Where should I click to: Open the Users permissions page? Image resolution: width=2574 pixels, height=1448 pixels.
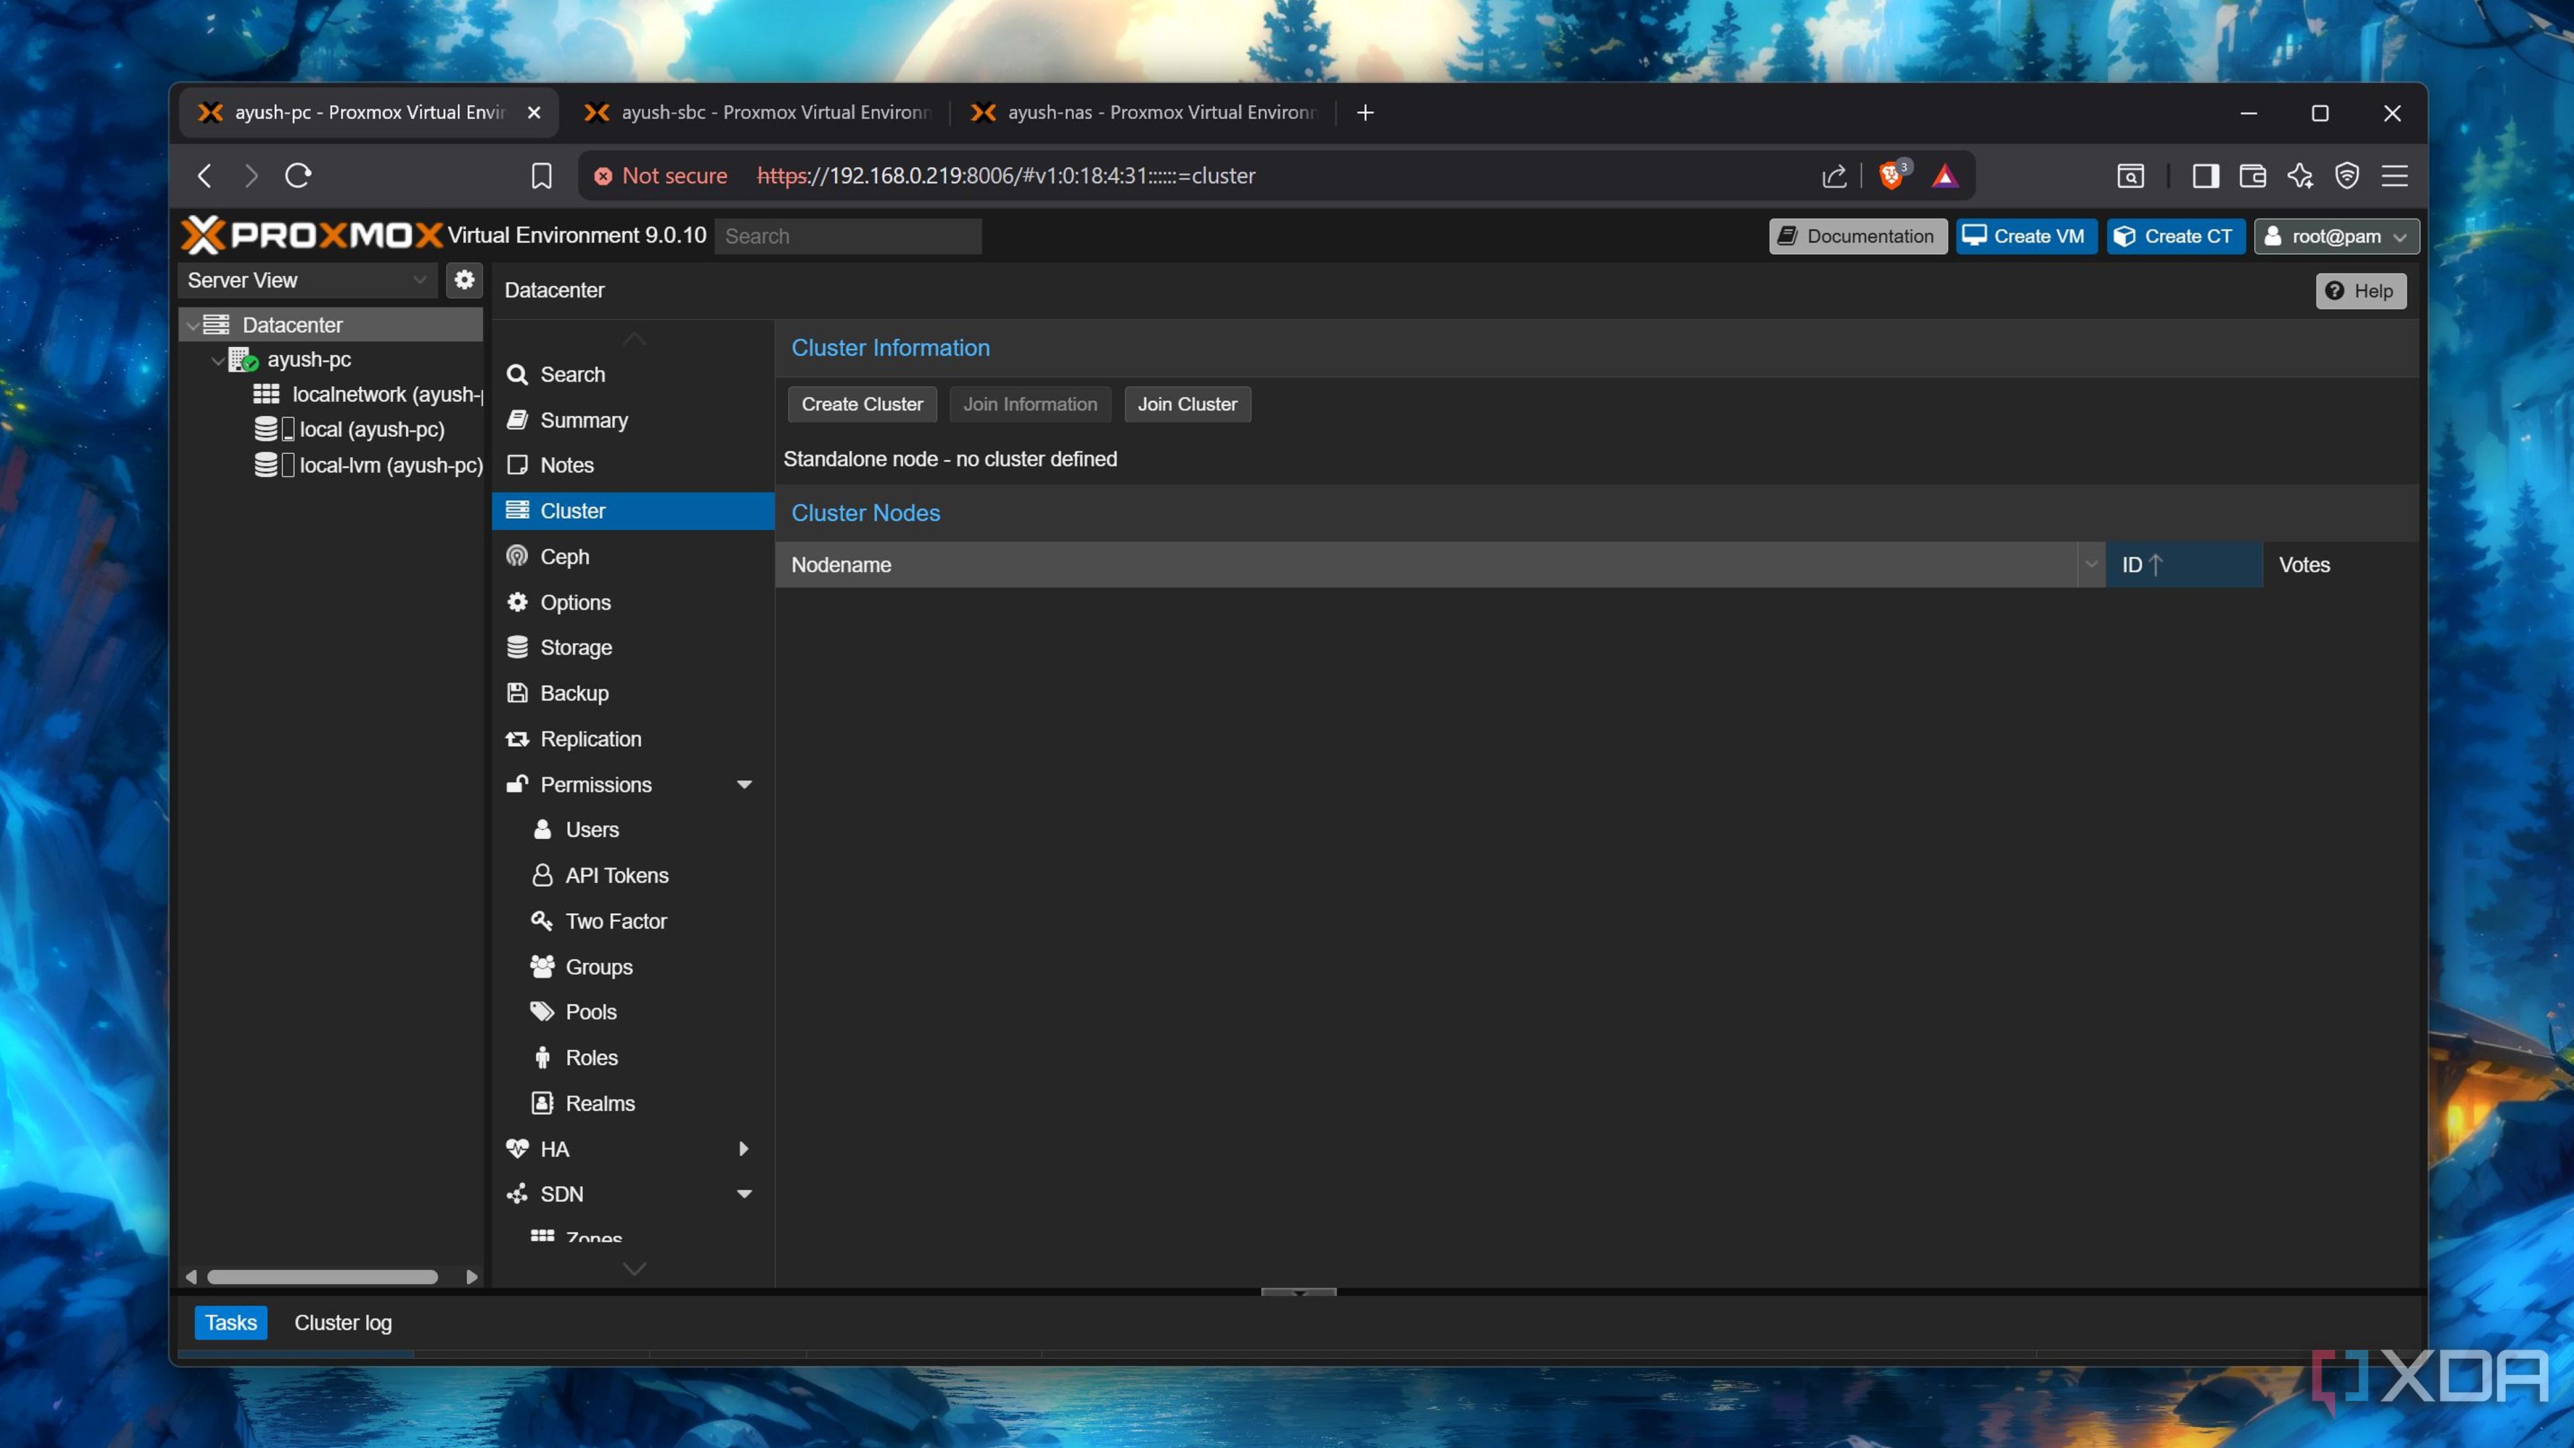(633, 829)
